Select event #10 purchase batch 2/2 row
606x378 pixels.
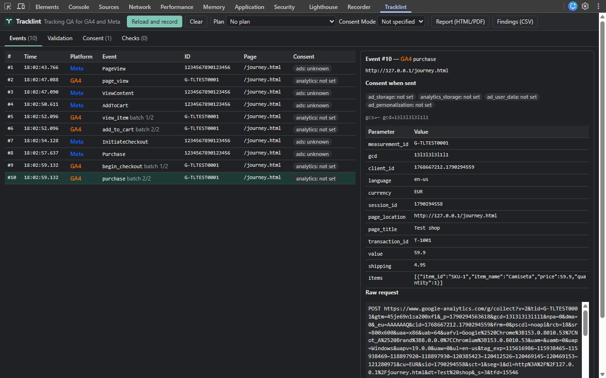pyautogui.click(x=180, y=179)
